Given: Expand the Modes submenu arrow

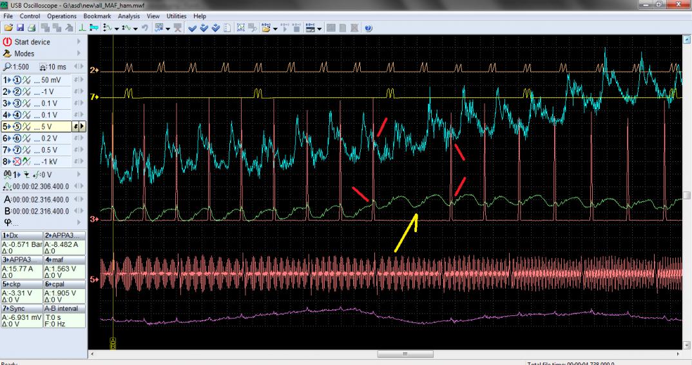Looking at the screenshot, I should (79, 54).
